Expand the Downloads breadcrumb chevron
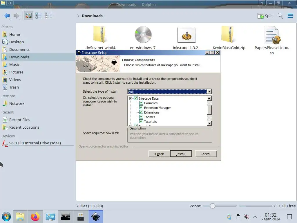297x223 pixels. 78,16
